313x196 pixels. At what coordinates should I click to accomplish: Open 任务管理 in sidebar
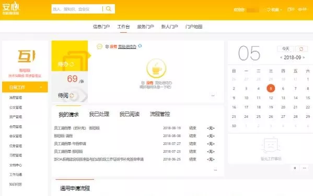16,146
